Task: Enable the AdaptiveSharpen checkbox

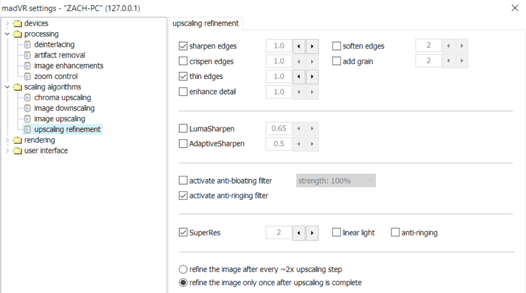Action: point(183,144)
